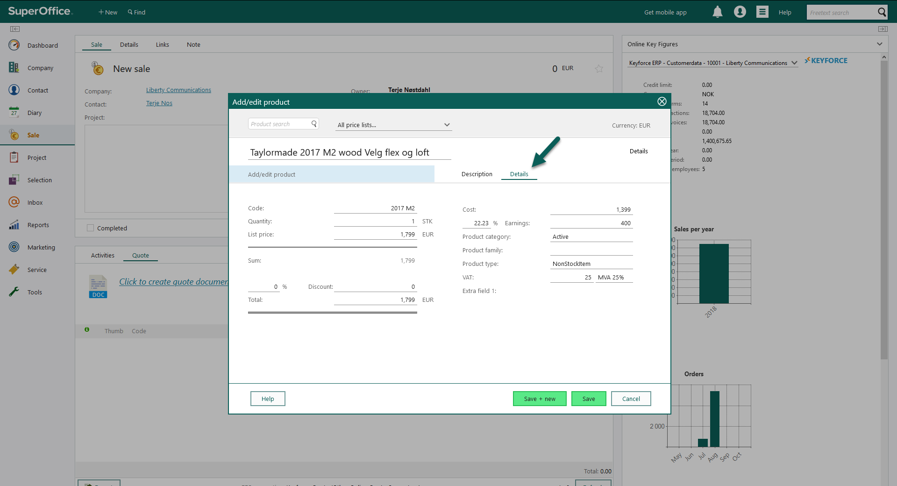Open the All price lists dropdown
This screenshot has width=897, height=486.
coord(393,125)
